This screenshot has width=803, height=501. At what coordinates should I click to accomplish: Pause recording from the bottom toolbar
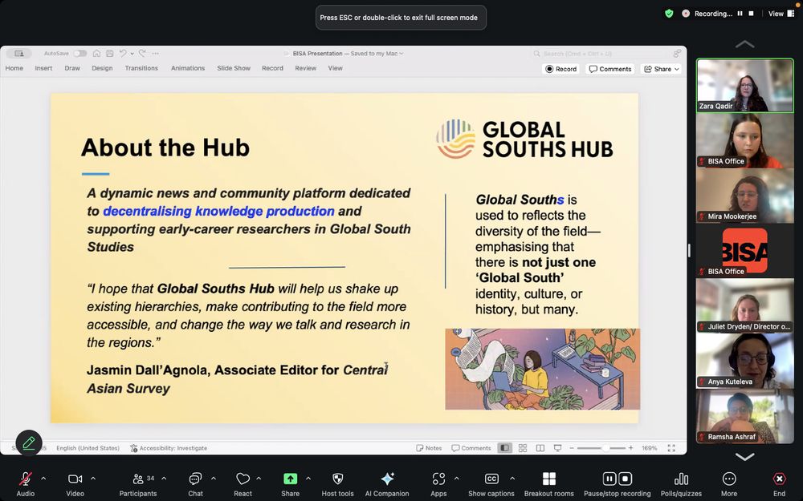point(609,479)
